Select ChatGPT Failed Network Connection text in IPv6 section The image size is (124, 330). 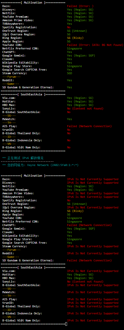coord(89,225)
